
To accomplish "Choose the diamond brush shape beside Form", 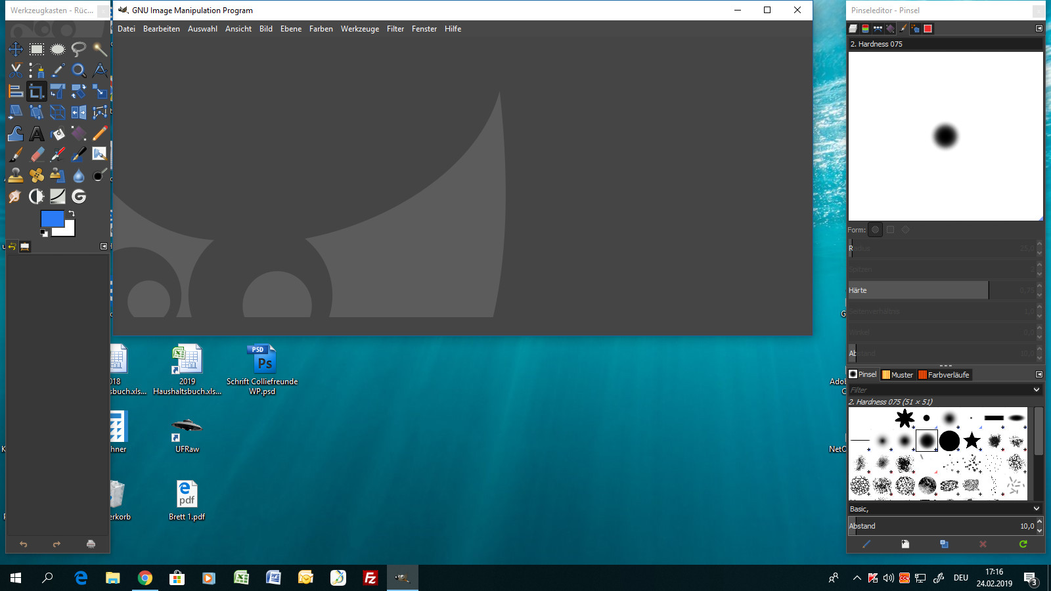I will (x=905, y=230).
